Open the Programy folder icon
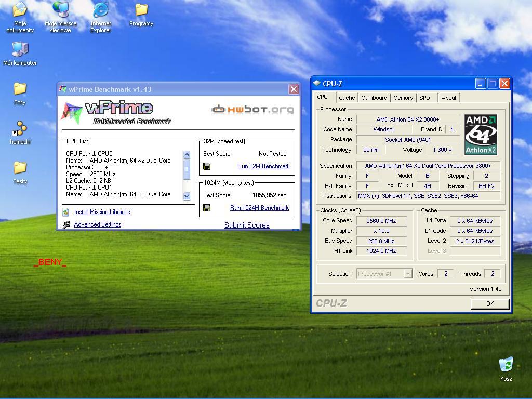The width and height of the screenshot is (532, 399). [141, 14]
